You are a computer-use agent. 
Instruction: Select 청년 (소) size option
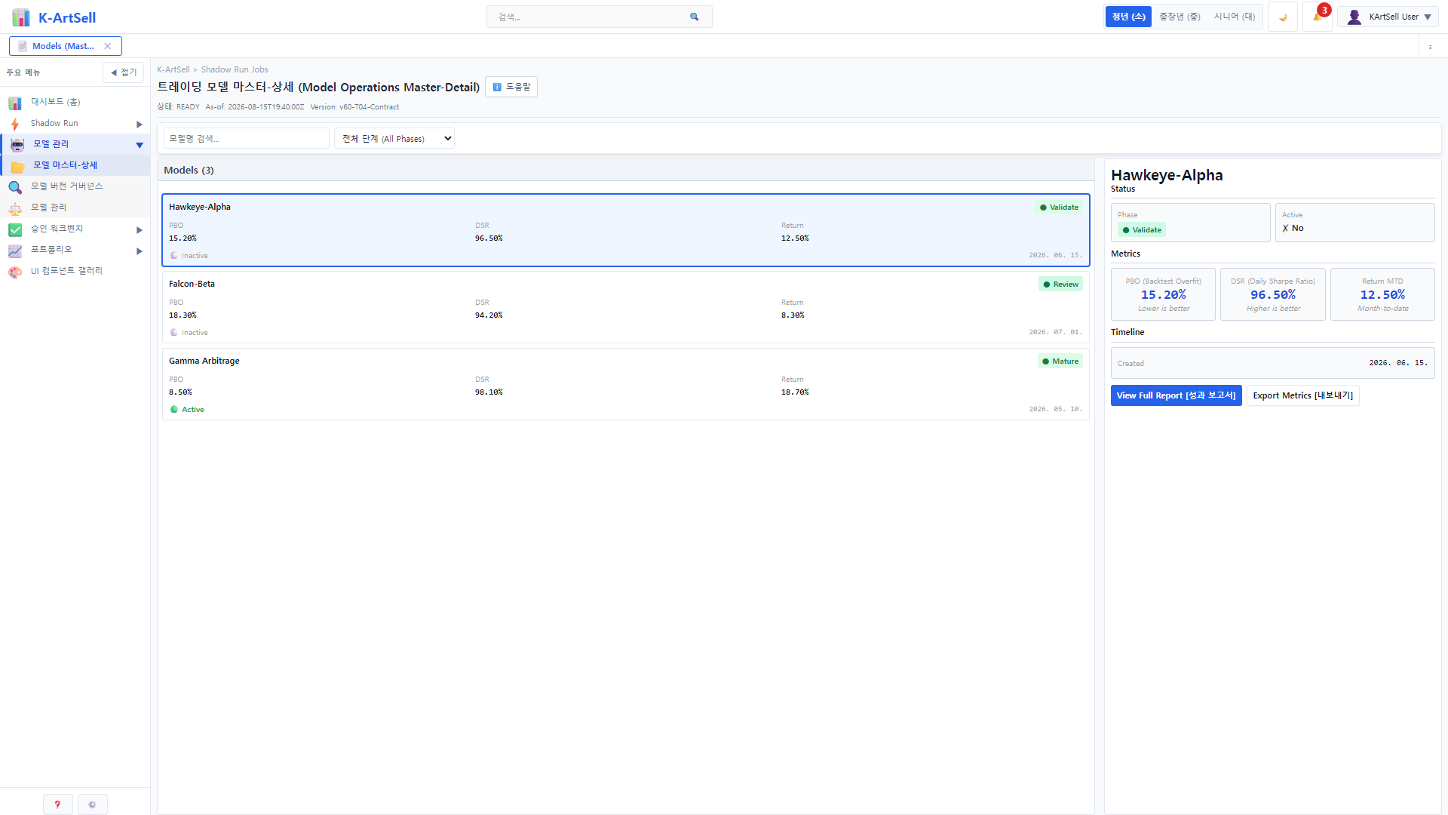tap(1128, 17)
